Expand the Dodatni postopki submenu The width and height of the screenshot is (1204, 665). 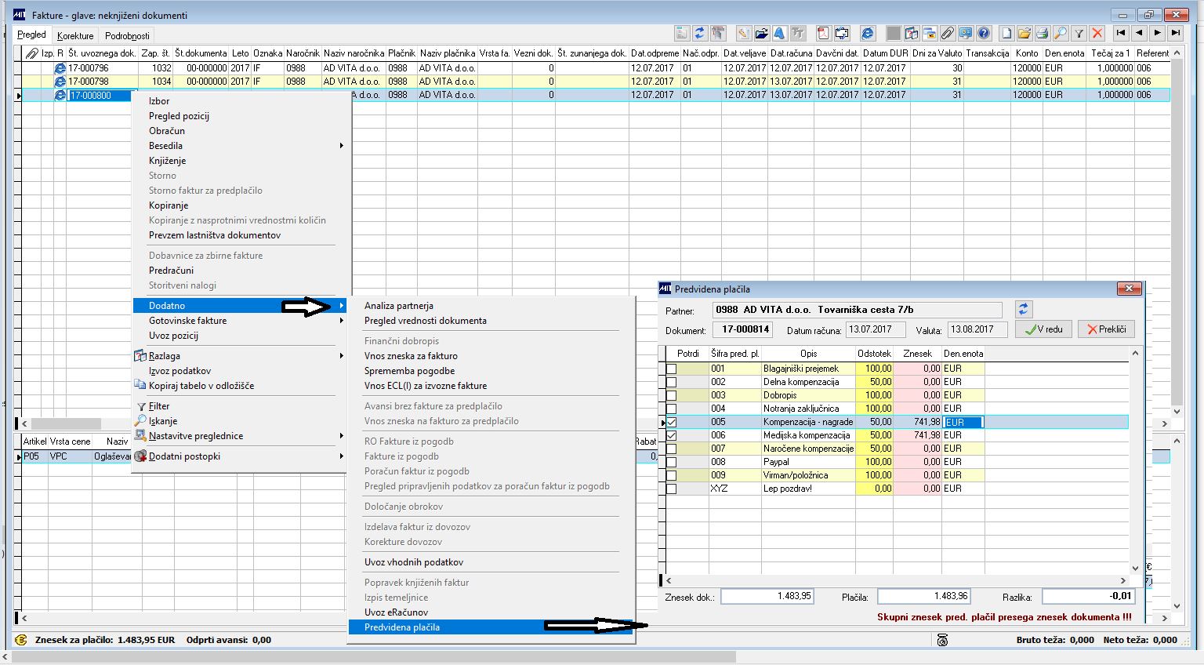[241, 456]
